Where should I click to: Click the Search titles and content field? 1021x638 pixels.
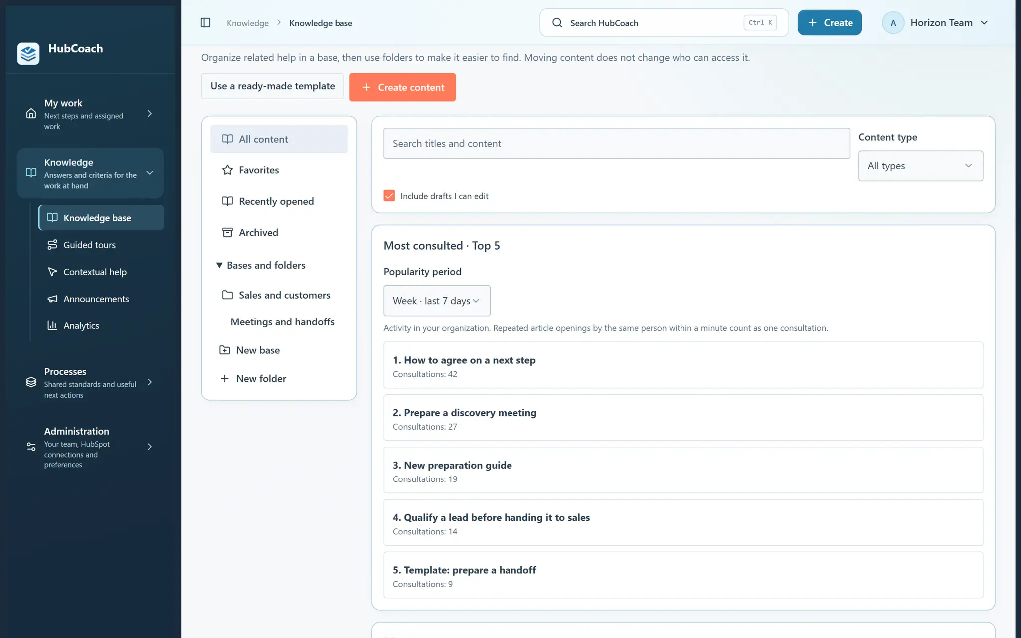(616, 144)
